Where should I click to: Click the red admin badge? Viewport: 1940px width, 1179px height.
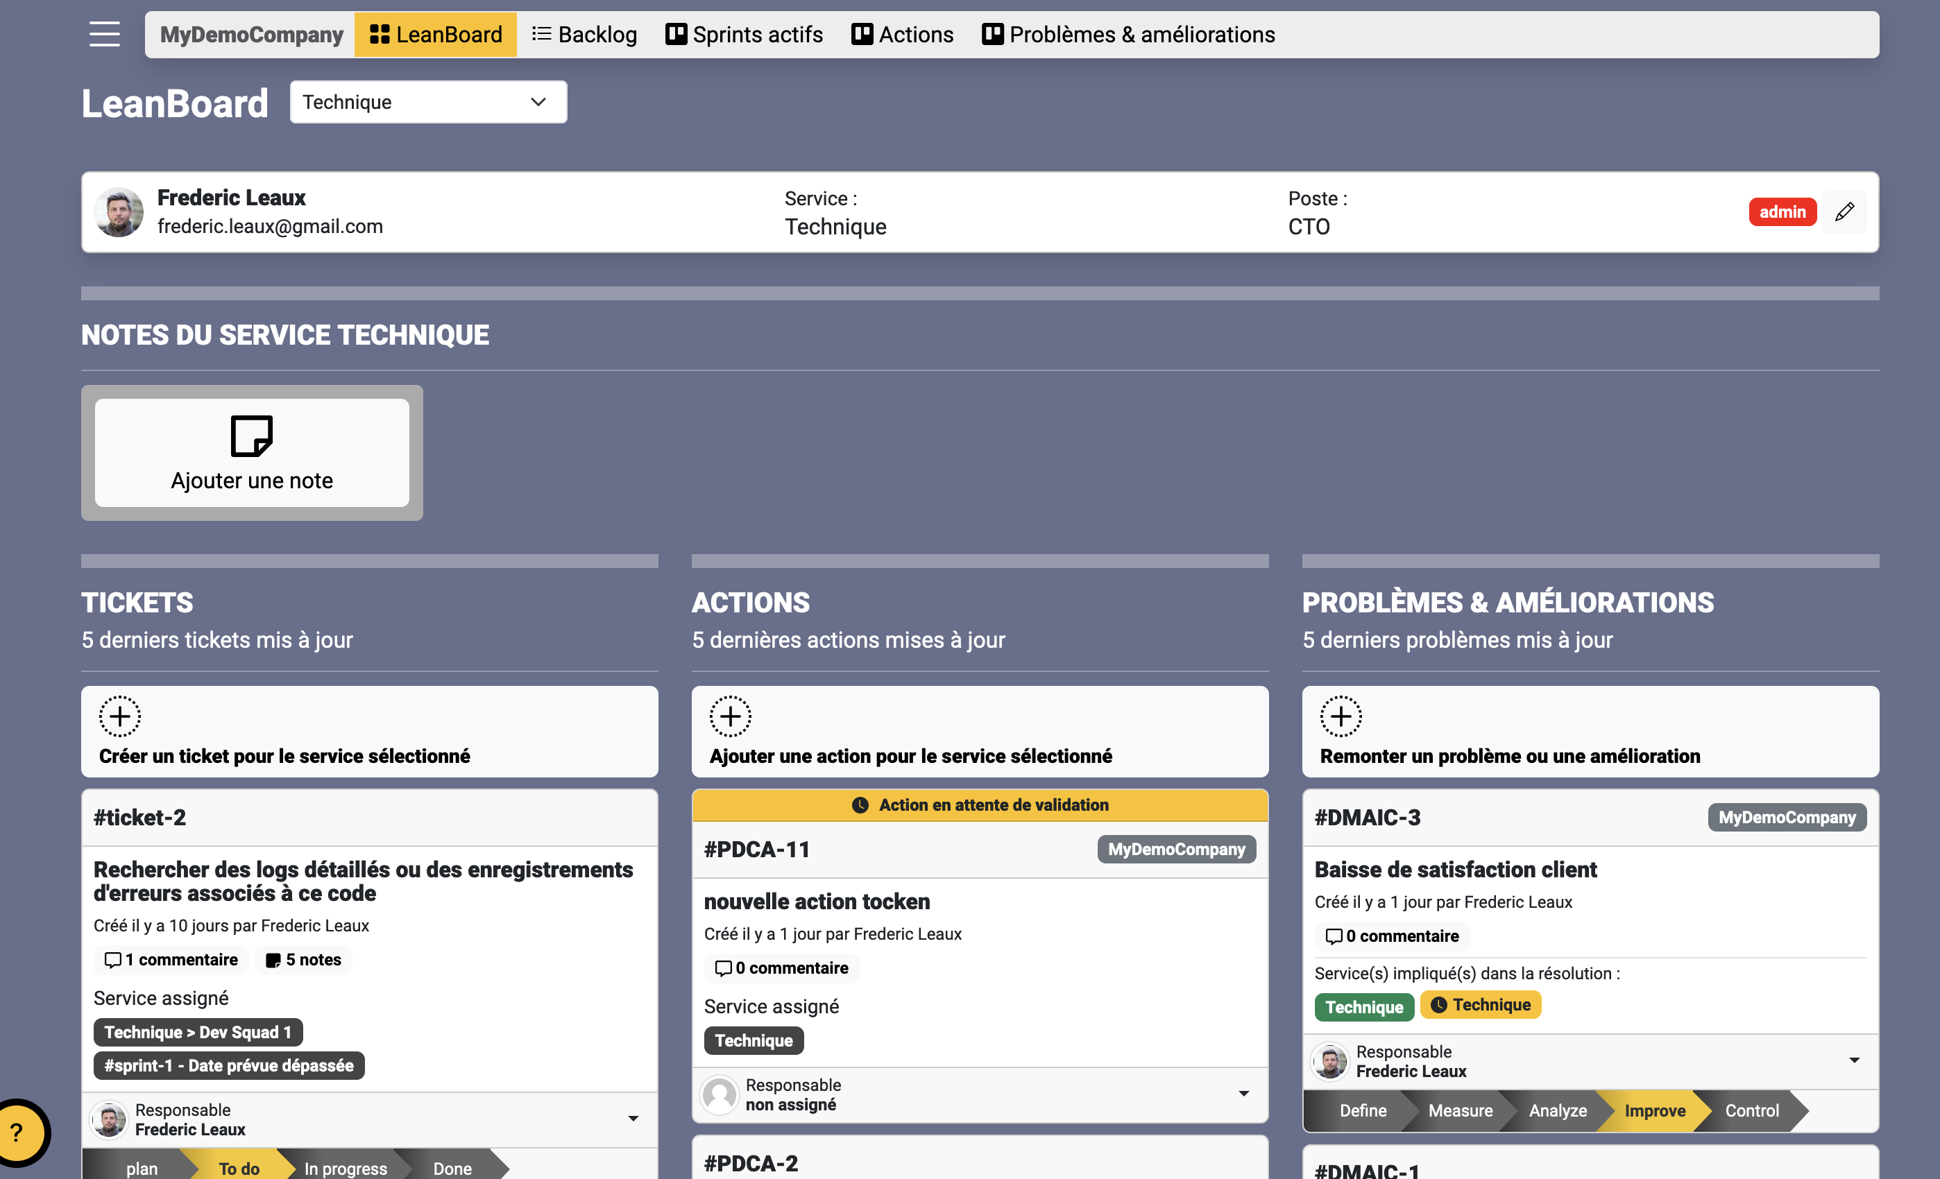coord(1782,212)
